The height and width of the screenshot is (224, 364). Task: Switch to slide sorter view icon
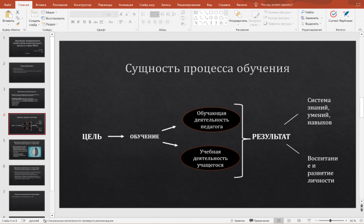tap(289, 221)
